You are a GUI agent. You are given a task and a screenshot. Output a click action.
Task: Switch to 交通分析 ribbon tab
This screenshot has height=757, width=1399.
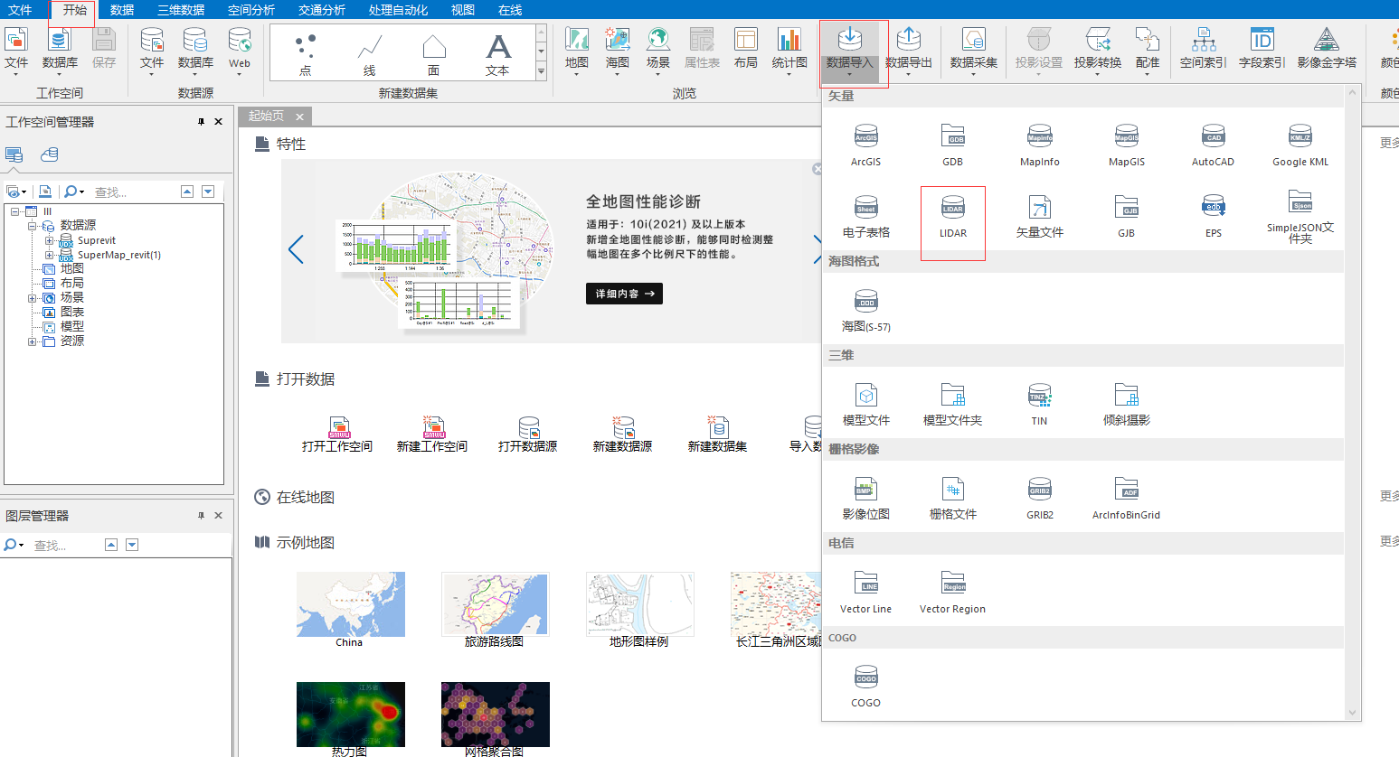(x=322, y=10)
